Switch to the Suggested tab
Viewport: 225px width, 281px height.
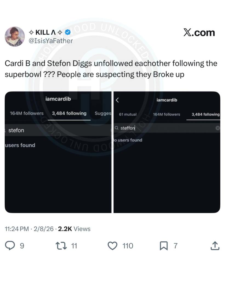[x=103, y=113]
